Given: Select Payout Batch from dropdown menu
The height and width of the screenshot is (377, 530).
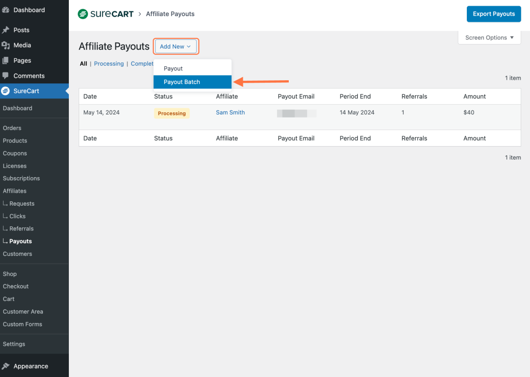Looking at the screenshot, I should (x=182, y=82).
